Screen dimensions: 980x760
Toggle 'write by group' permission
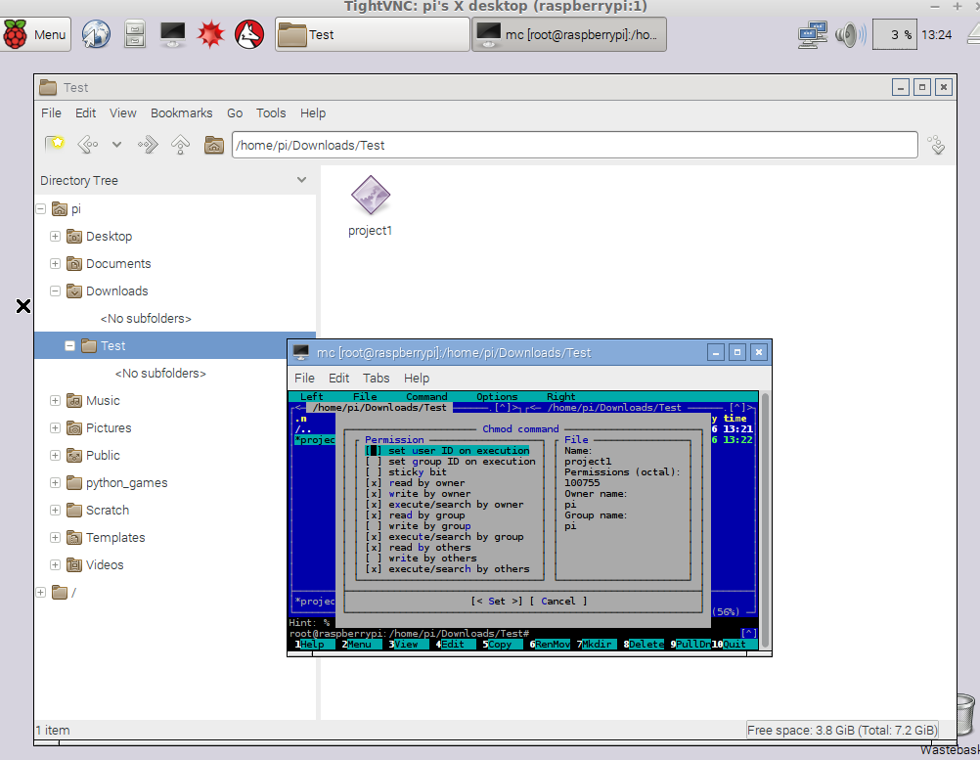click(x=373, y=525)
